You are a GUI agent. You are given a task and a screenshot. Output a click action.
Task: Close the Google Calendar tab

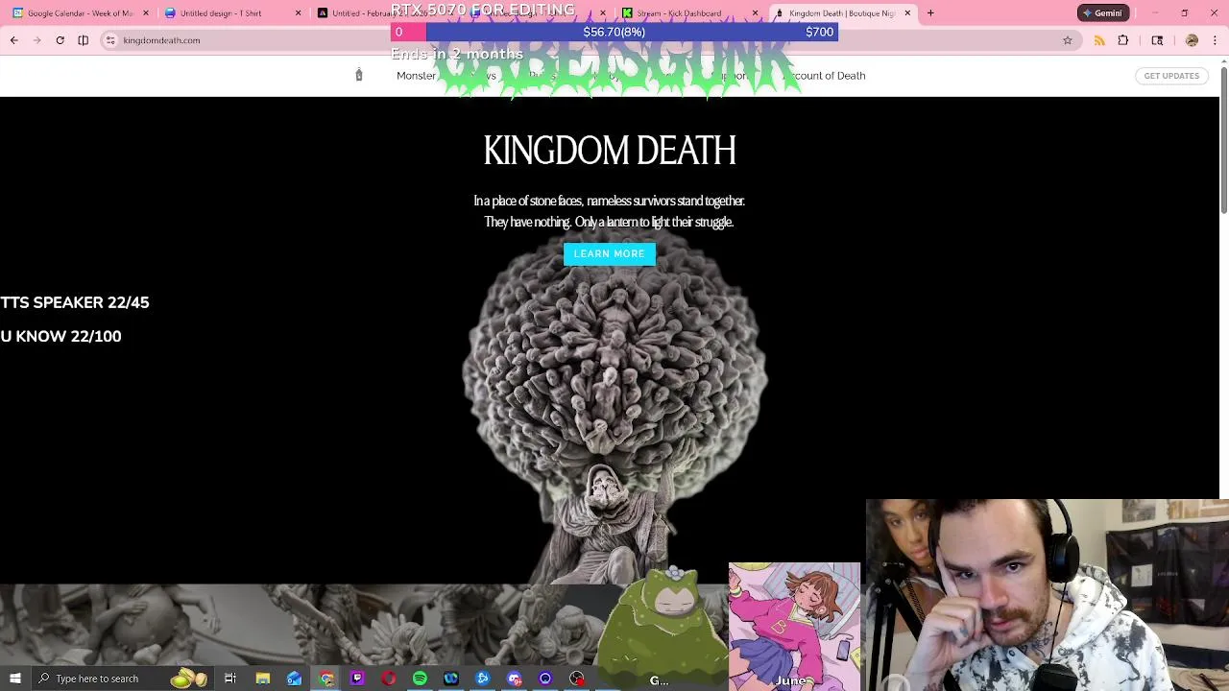pos(146,13)
